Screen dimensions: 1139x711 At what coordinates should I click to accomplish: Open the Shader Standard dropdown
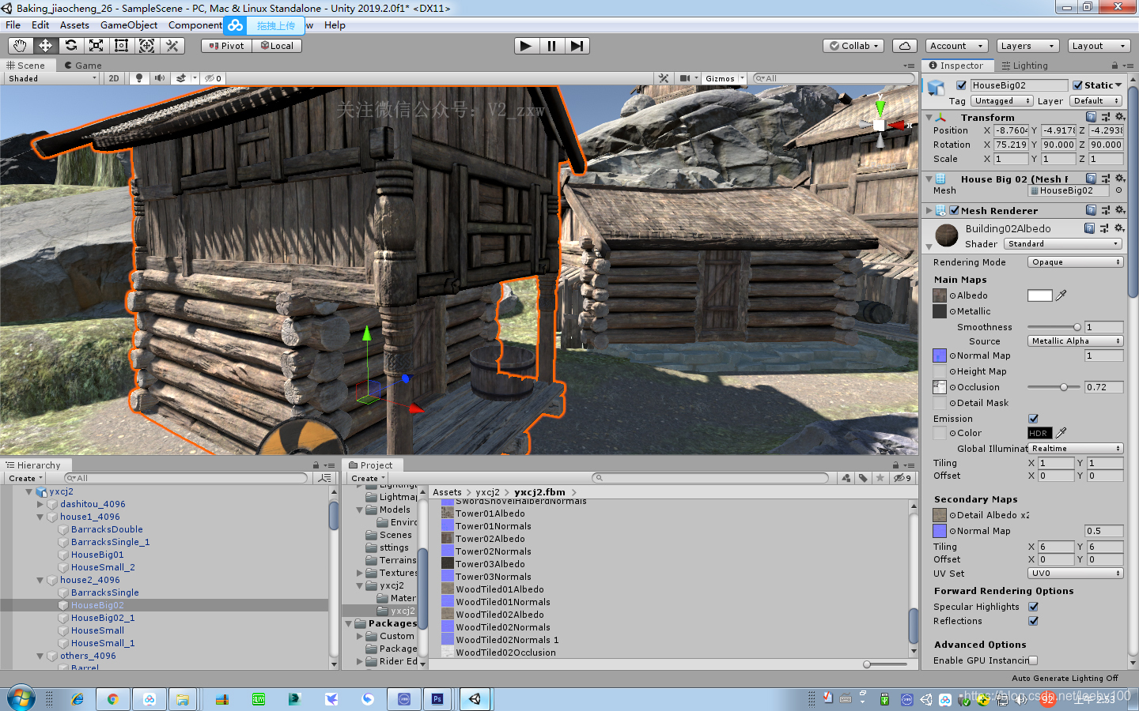(1063, 244)
